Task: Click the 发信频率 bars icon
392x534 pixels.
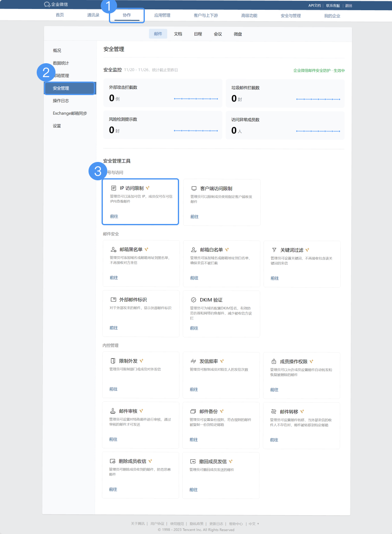Action: tap(193, 361)
